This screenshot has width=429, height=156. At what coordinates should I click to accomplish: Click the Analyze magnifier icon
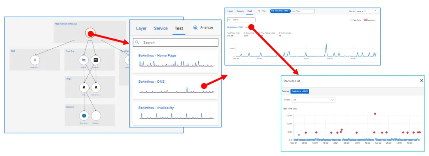click(x=195, y=27)
